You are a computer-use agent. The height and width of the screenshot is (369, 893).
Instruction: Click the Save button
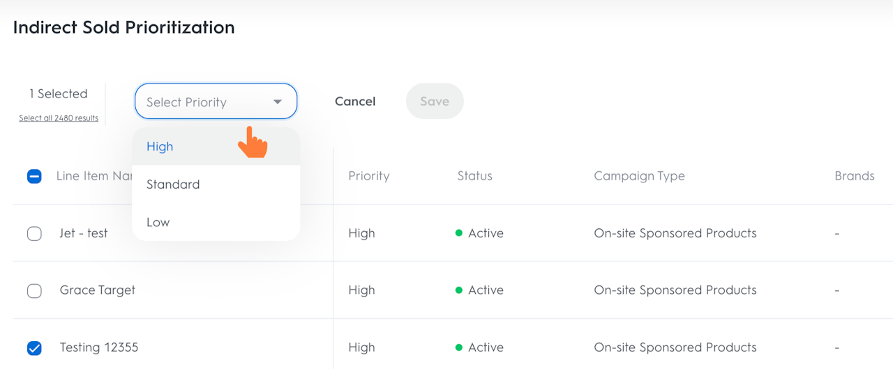coord(435,102)
